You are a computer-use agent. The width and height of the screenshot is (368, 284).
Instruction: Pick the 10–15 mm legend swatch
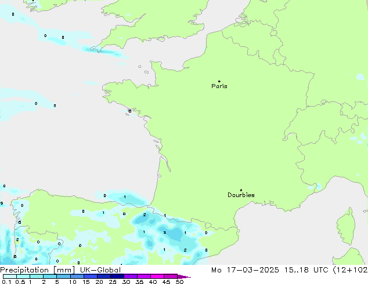click(x=77, y=276)
